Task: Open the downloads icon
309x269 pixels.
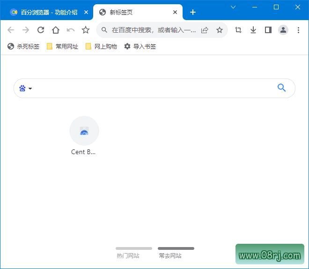Action: [x=253, y=30]
